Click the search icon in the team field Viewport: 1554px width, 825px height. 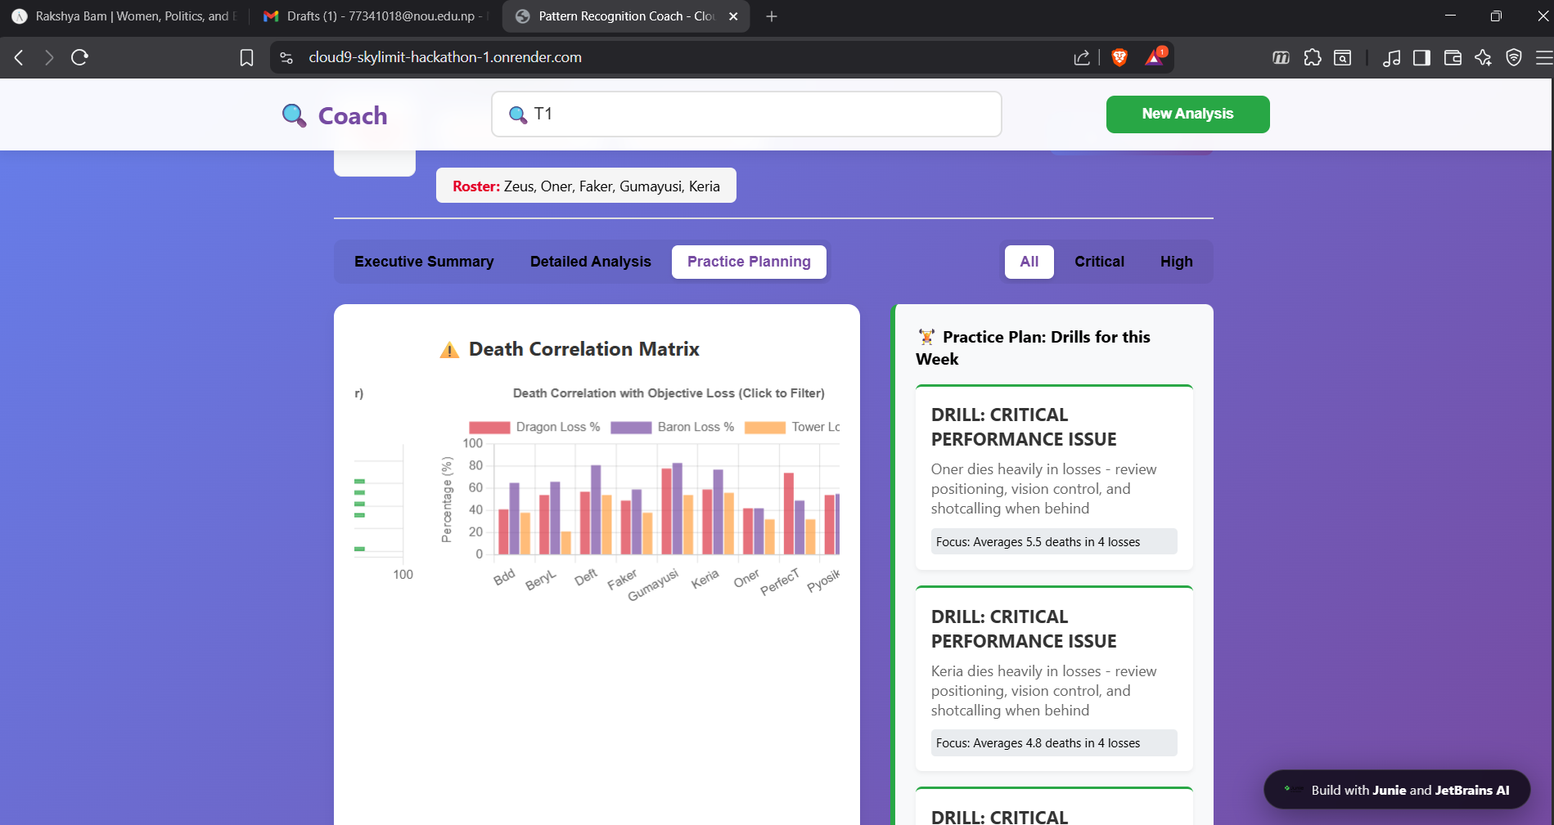coord(517,114)
